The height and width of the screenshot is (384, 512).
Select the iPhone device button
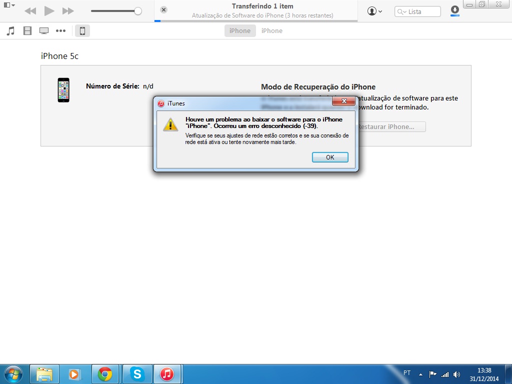click(82, 30)
